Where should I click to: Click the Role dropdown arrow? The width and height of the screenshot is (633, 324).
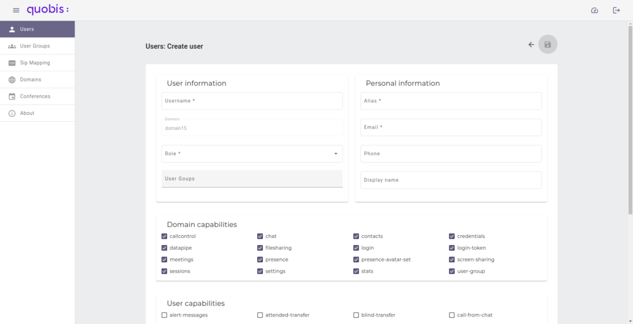[336, 154]
